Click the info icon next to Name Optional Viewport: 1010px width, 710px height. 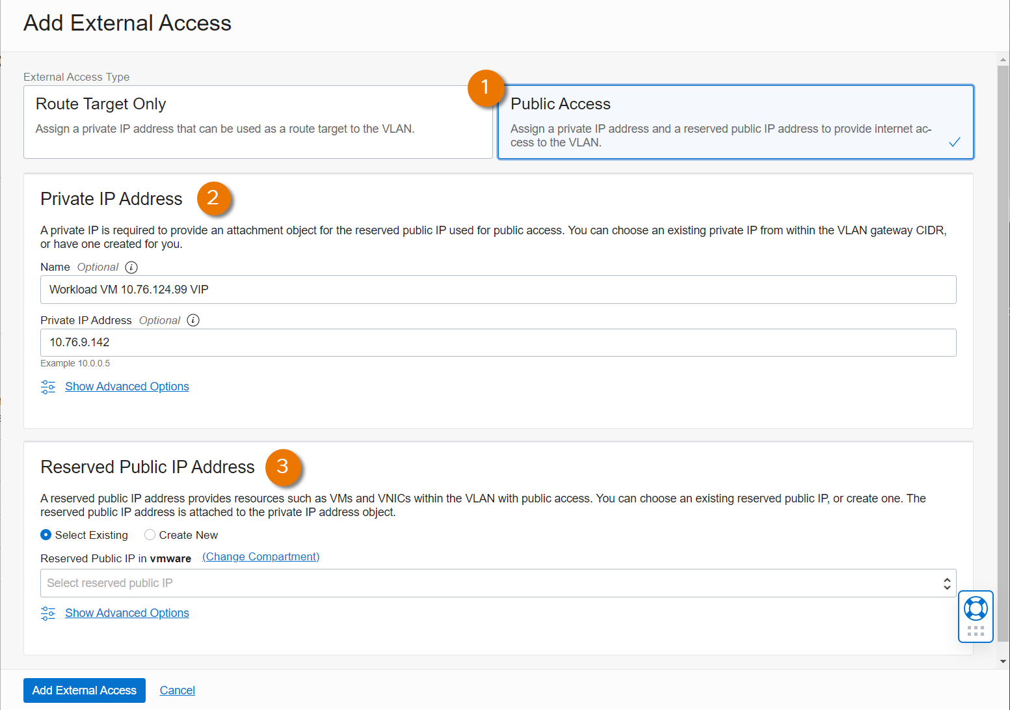tap(131, 267)
